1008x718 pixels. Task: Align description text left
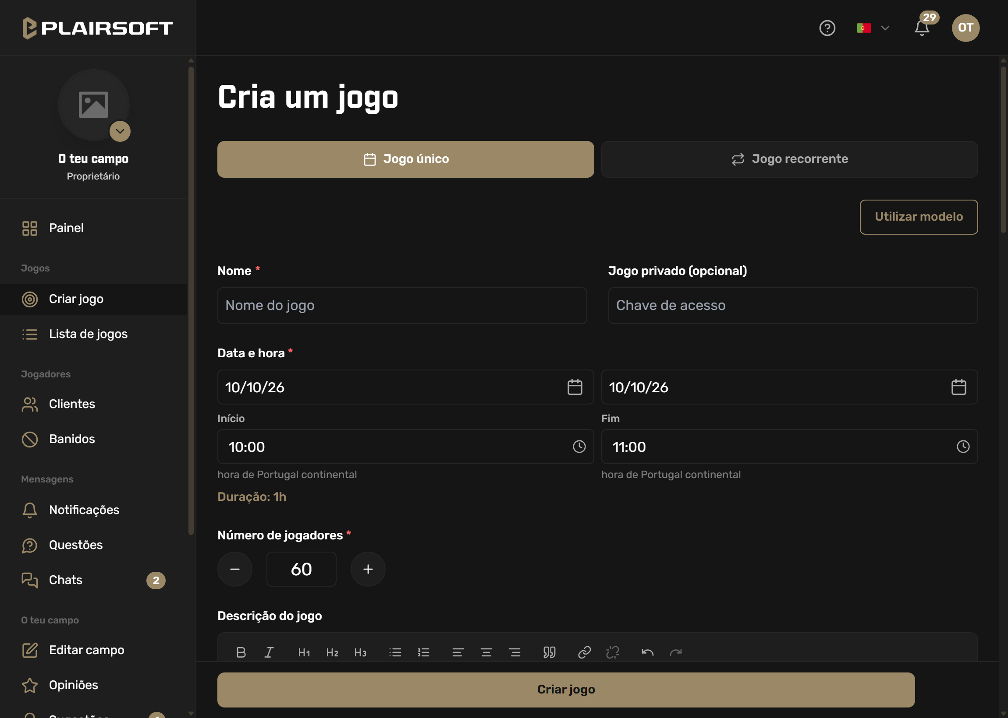(x=458, y=652)
